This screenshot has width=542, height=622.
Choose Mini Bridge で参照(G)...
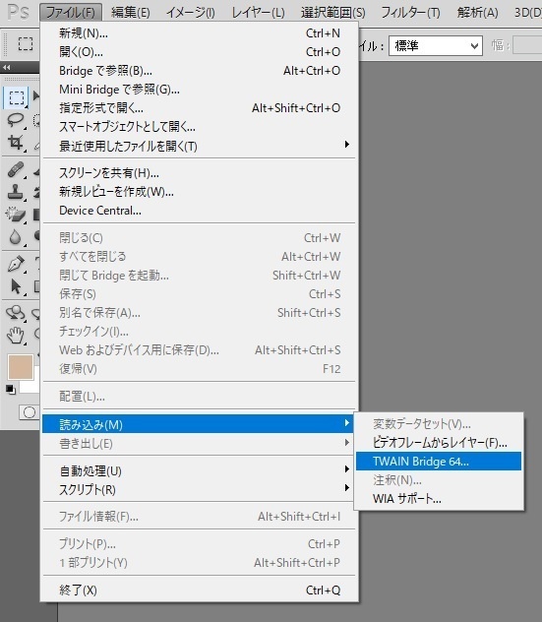point(200,90)
